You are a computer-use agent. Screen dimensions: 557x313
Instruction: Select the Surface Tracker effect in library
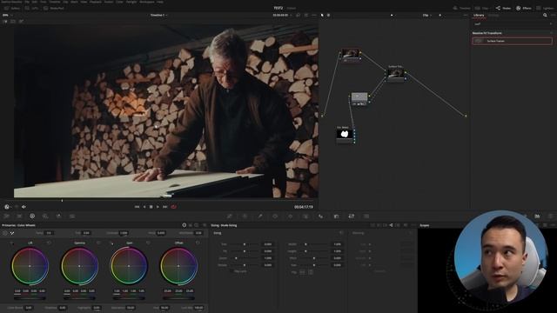[x=513, y=41]
